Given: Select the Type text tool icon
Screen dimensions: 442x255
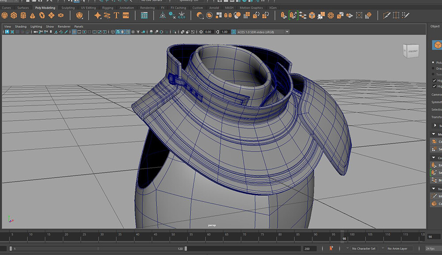Looking at the screenshot, I should (x=116, y=15).
